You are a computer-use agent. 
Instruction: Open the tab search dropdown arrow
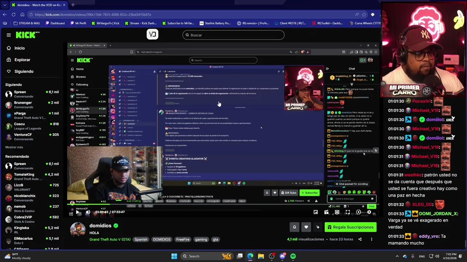click(x=4, y=5)
